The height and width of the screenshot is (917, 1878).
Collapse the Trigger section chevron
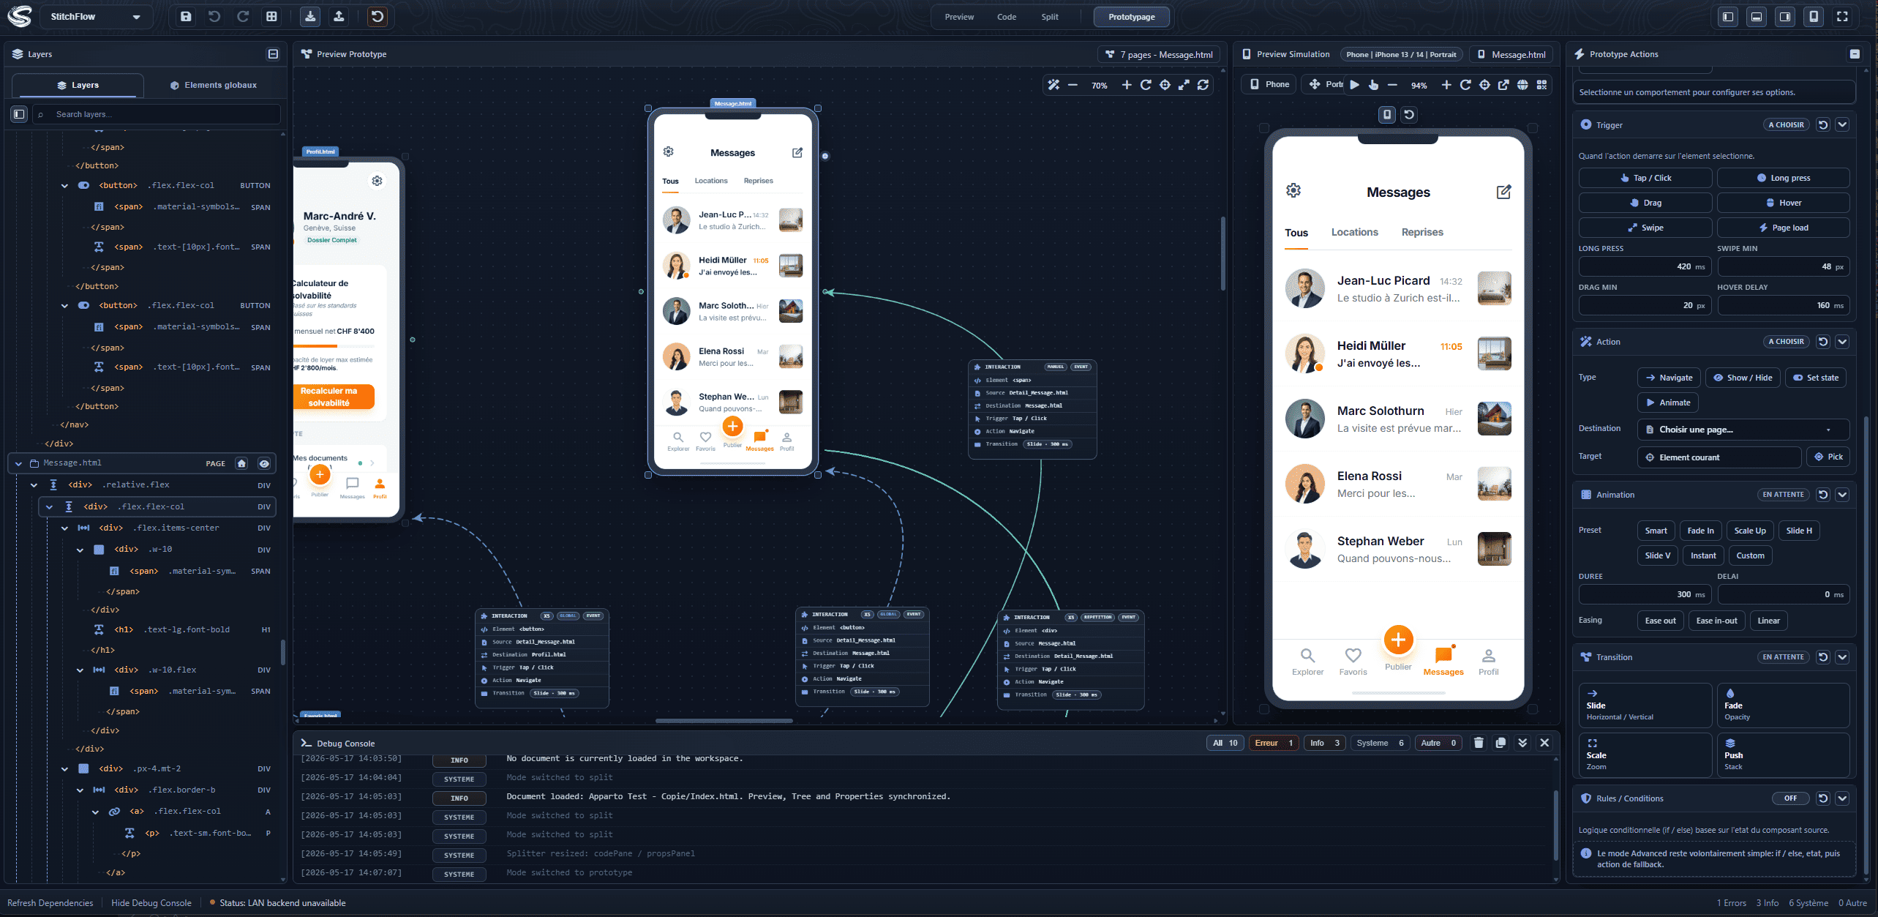1842,125
